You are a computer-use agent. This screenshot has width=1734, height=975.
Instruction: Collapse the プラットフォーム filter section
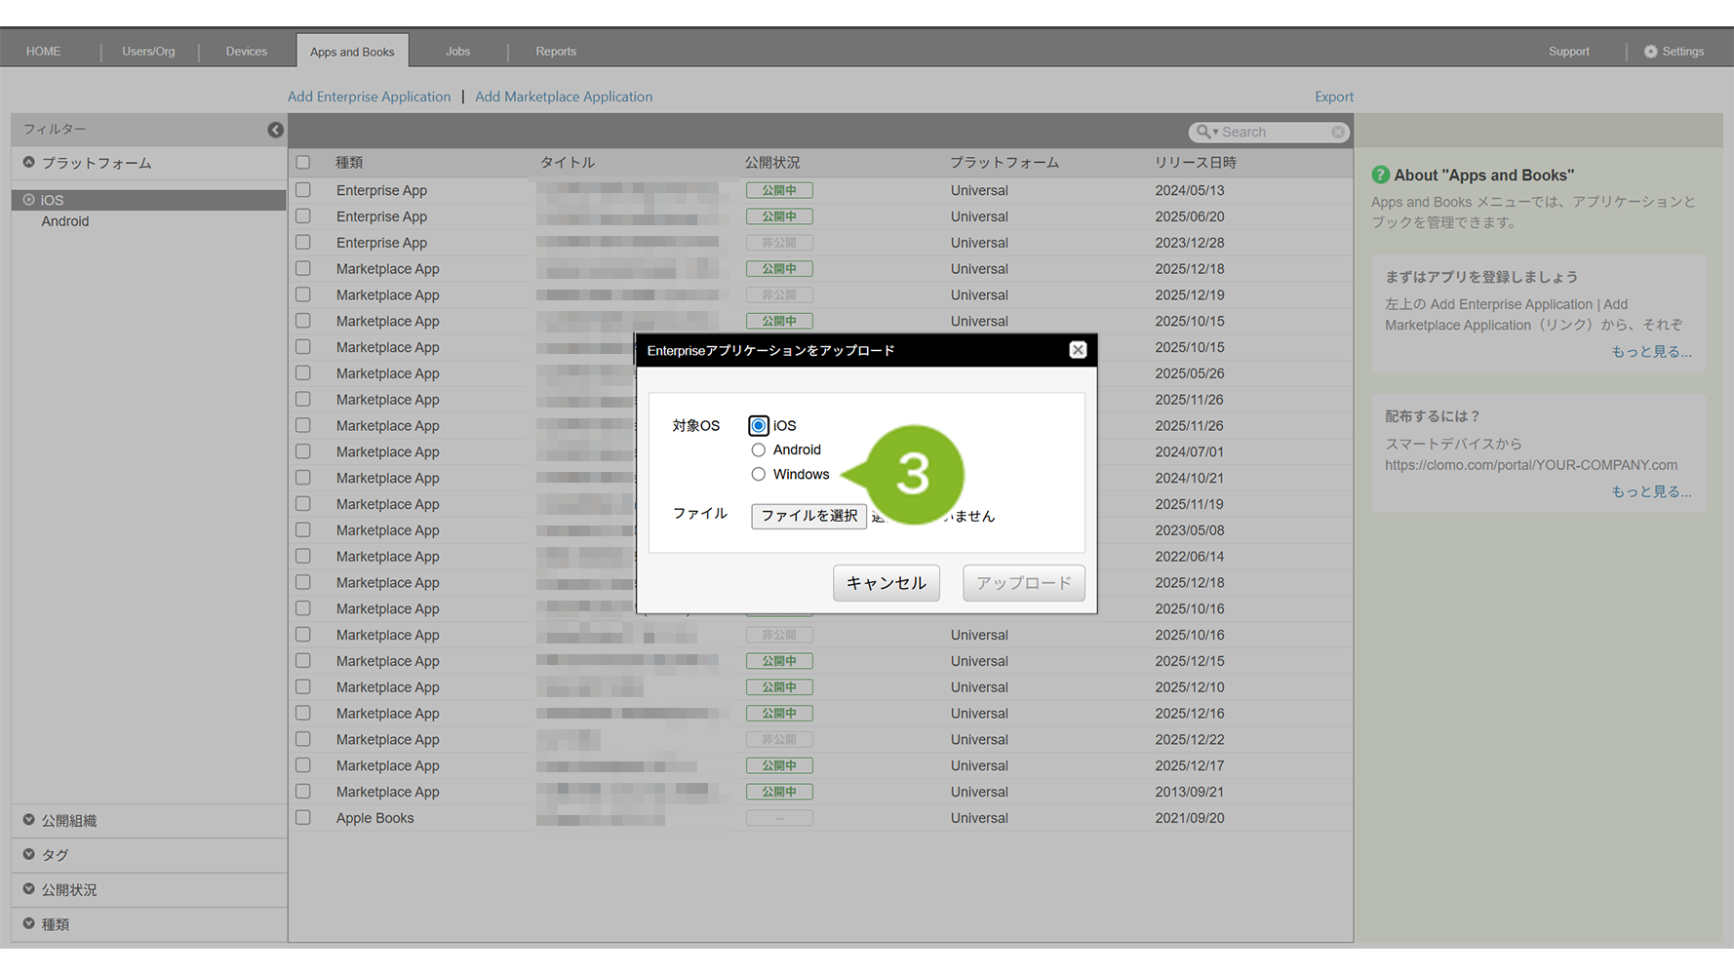pyautogui.click(x=29, y=163)
